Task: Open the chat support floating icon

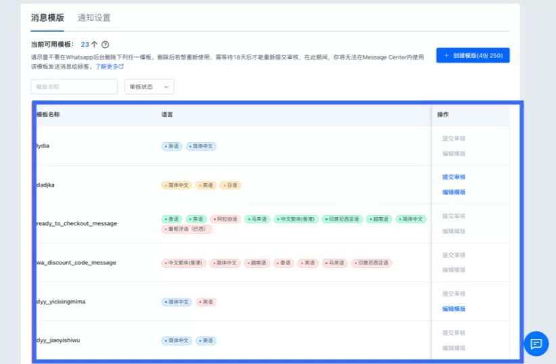Action: pyautogui.click(x=536, y=344)
